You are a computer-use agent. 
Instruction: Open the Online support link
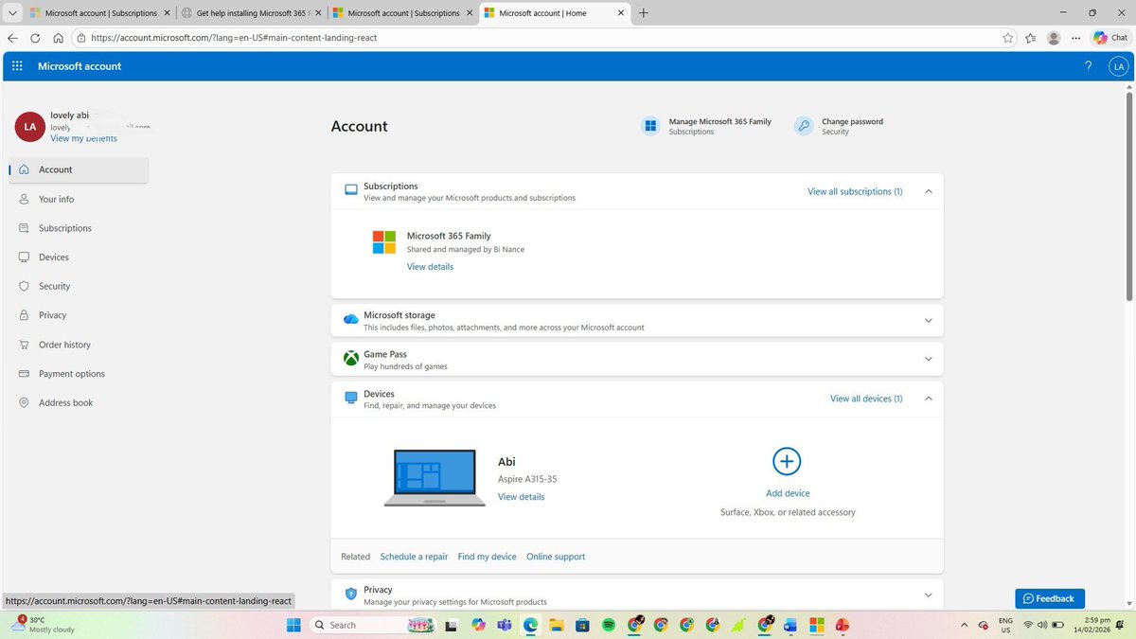point(556,557)
